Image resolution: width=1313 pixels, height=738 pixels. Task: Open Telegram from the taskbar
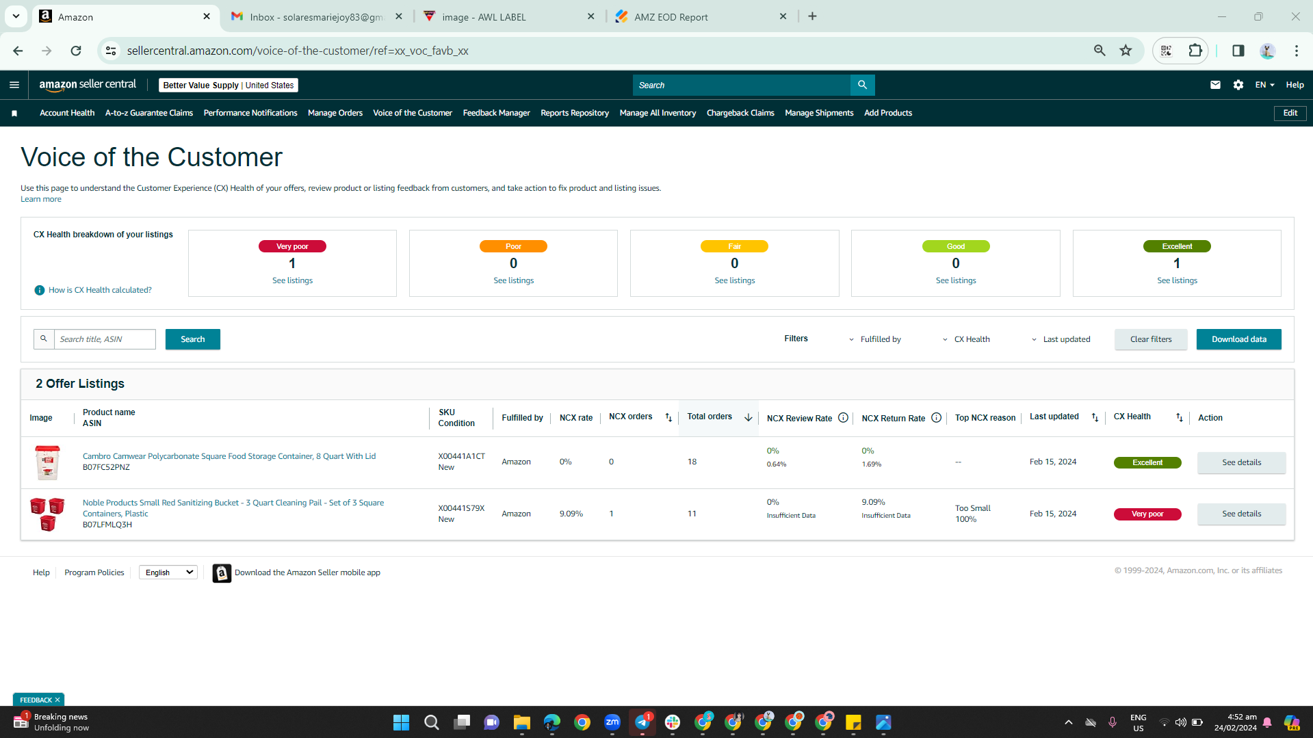[642, 722]
